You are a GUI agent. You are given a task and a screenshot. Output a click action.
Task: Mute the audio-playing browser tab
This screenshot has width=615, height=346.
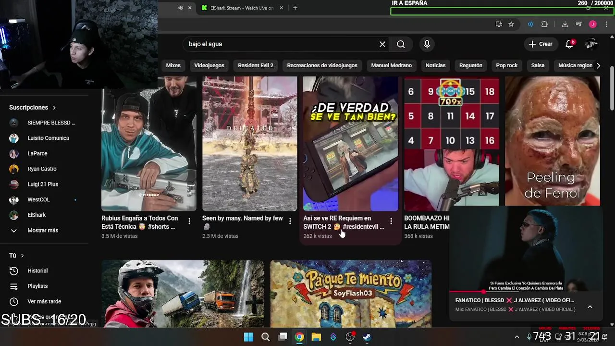click(181, 8)
